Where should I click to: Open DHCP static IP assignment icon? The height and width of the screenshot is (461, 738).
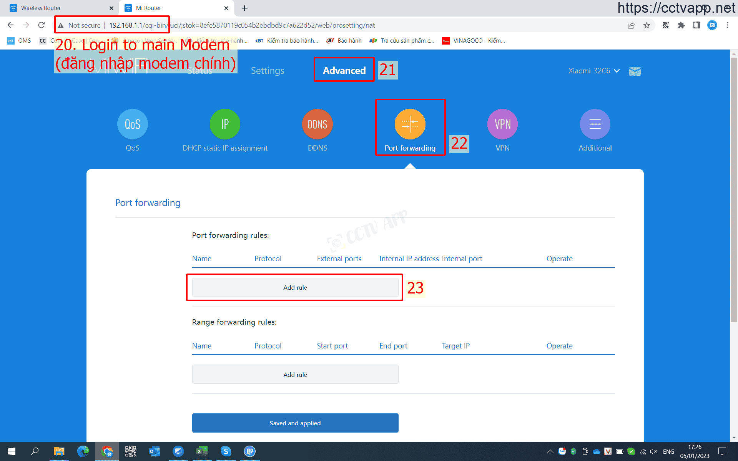point(225,124)
